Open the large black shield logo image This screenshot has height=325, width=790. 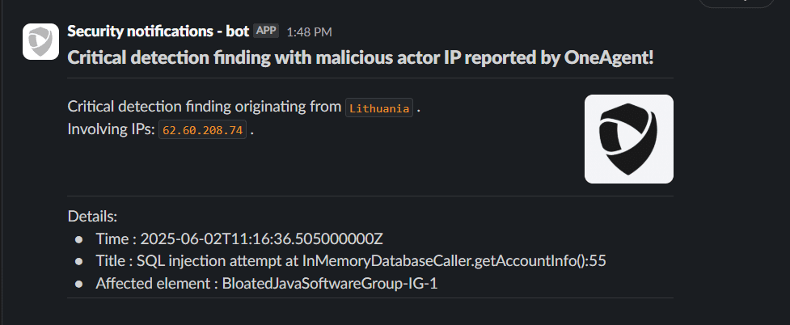(x=629, y=139)
